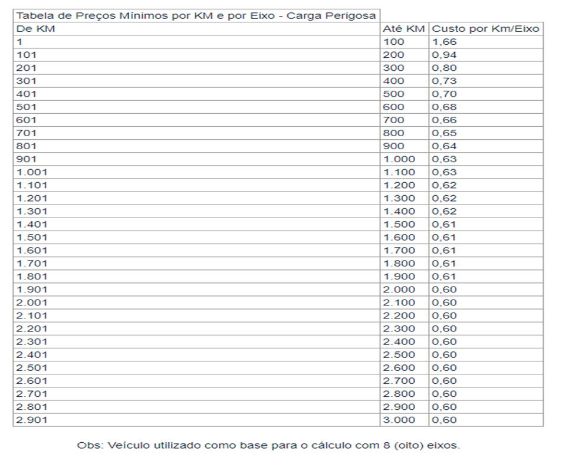Click the Até KM cell '200'
The image size is (562, 454).
(405, 55)
